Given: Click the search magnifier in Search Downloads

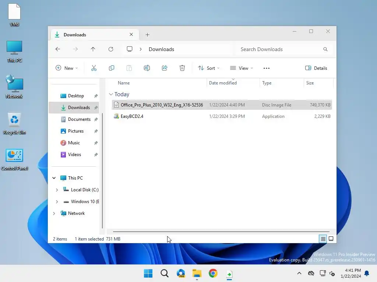Looking at the screenshot, I should (x=325, y=49).
